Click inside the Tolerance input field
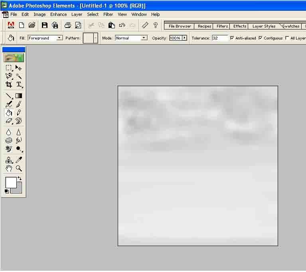Image resolution: width=306 pixels, height=272 pixels. (x=219, y=38)
